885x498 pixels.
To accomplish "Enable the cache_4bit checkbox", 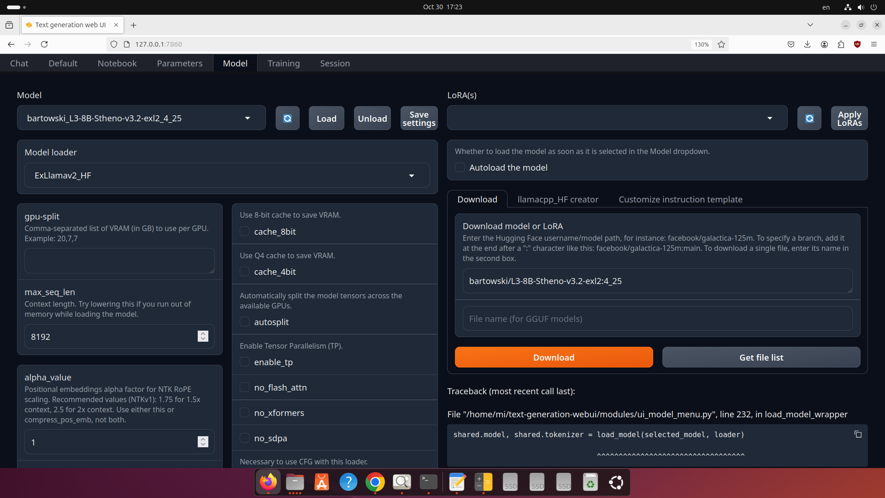I will (245, 272).
